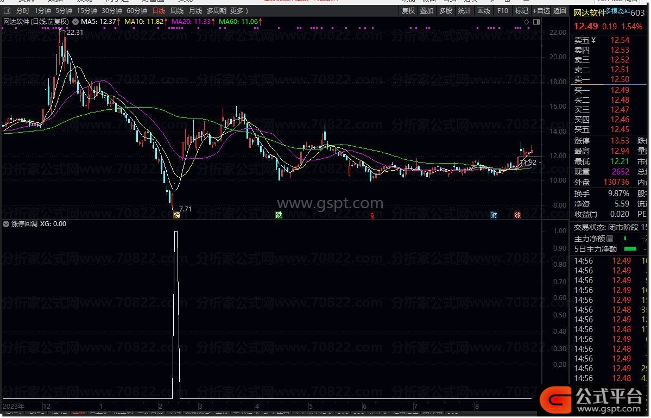The image size is (651, 418).
Task: Click the 榜 event marker on chart
Action: tap(177, 215)
